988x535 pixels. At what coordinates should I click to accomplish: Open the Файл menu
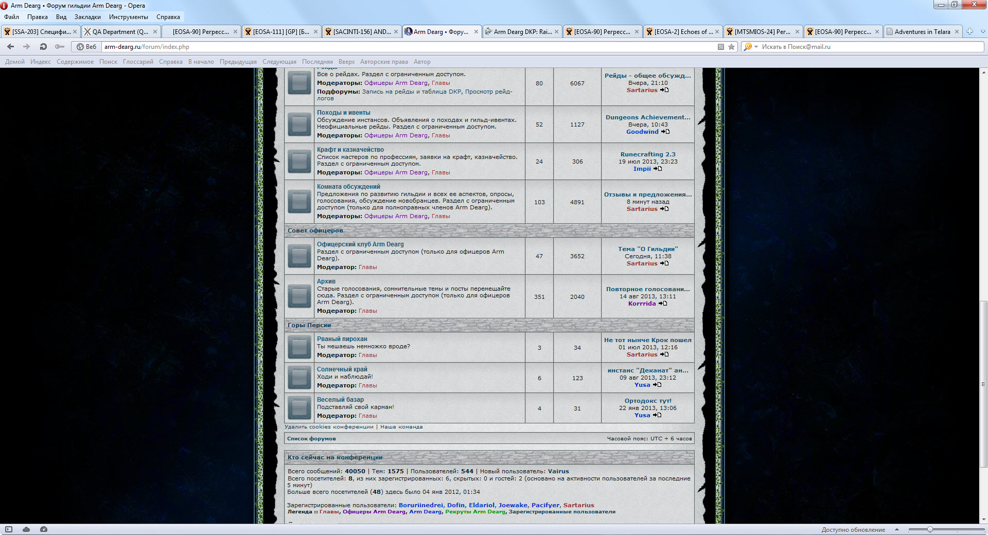11,17
